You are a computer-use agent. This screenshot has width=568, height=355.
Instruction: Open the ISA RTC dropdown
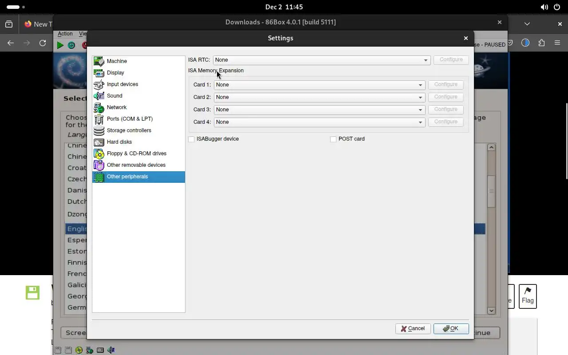(x=322, y=60)
